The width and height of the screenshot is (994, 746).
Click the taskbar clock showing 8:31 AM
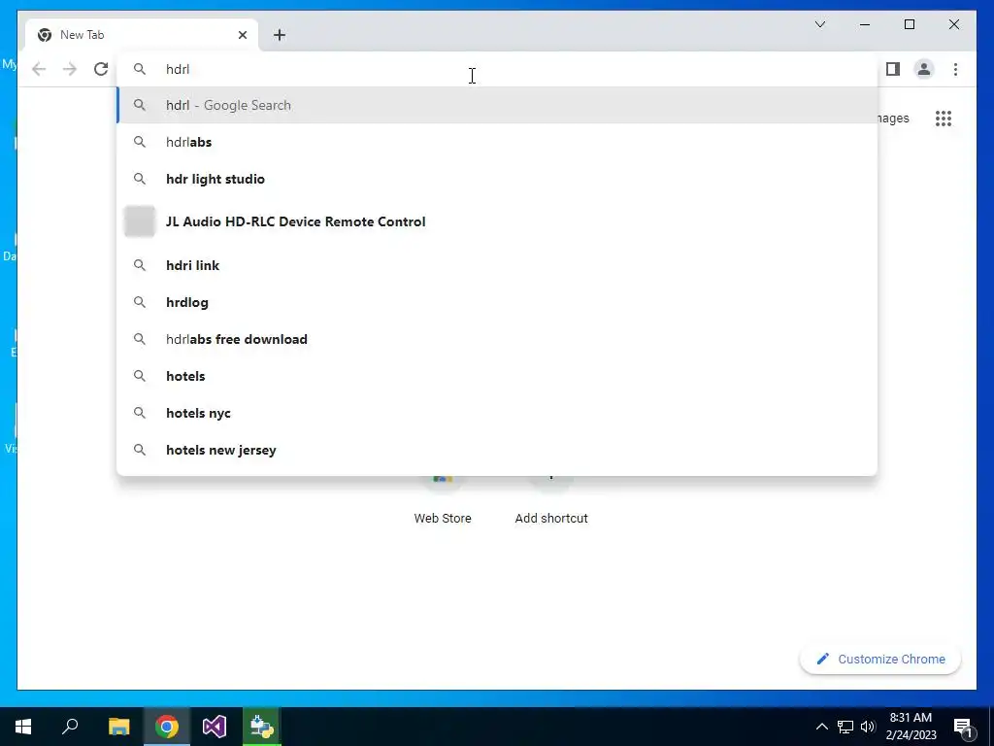click(911, 727)
